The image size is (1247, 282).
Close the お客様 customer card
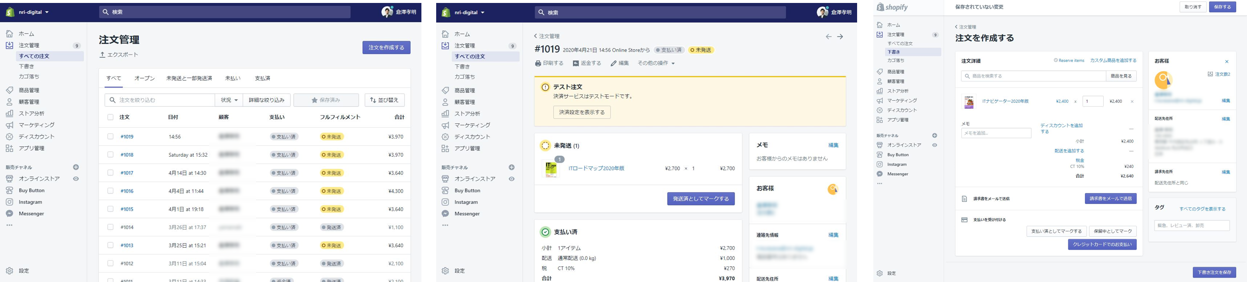tap(1226, 62)
